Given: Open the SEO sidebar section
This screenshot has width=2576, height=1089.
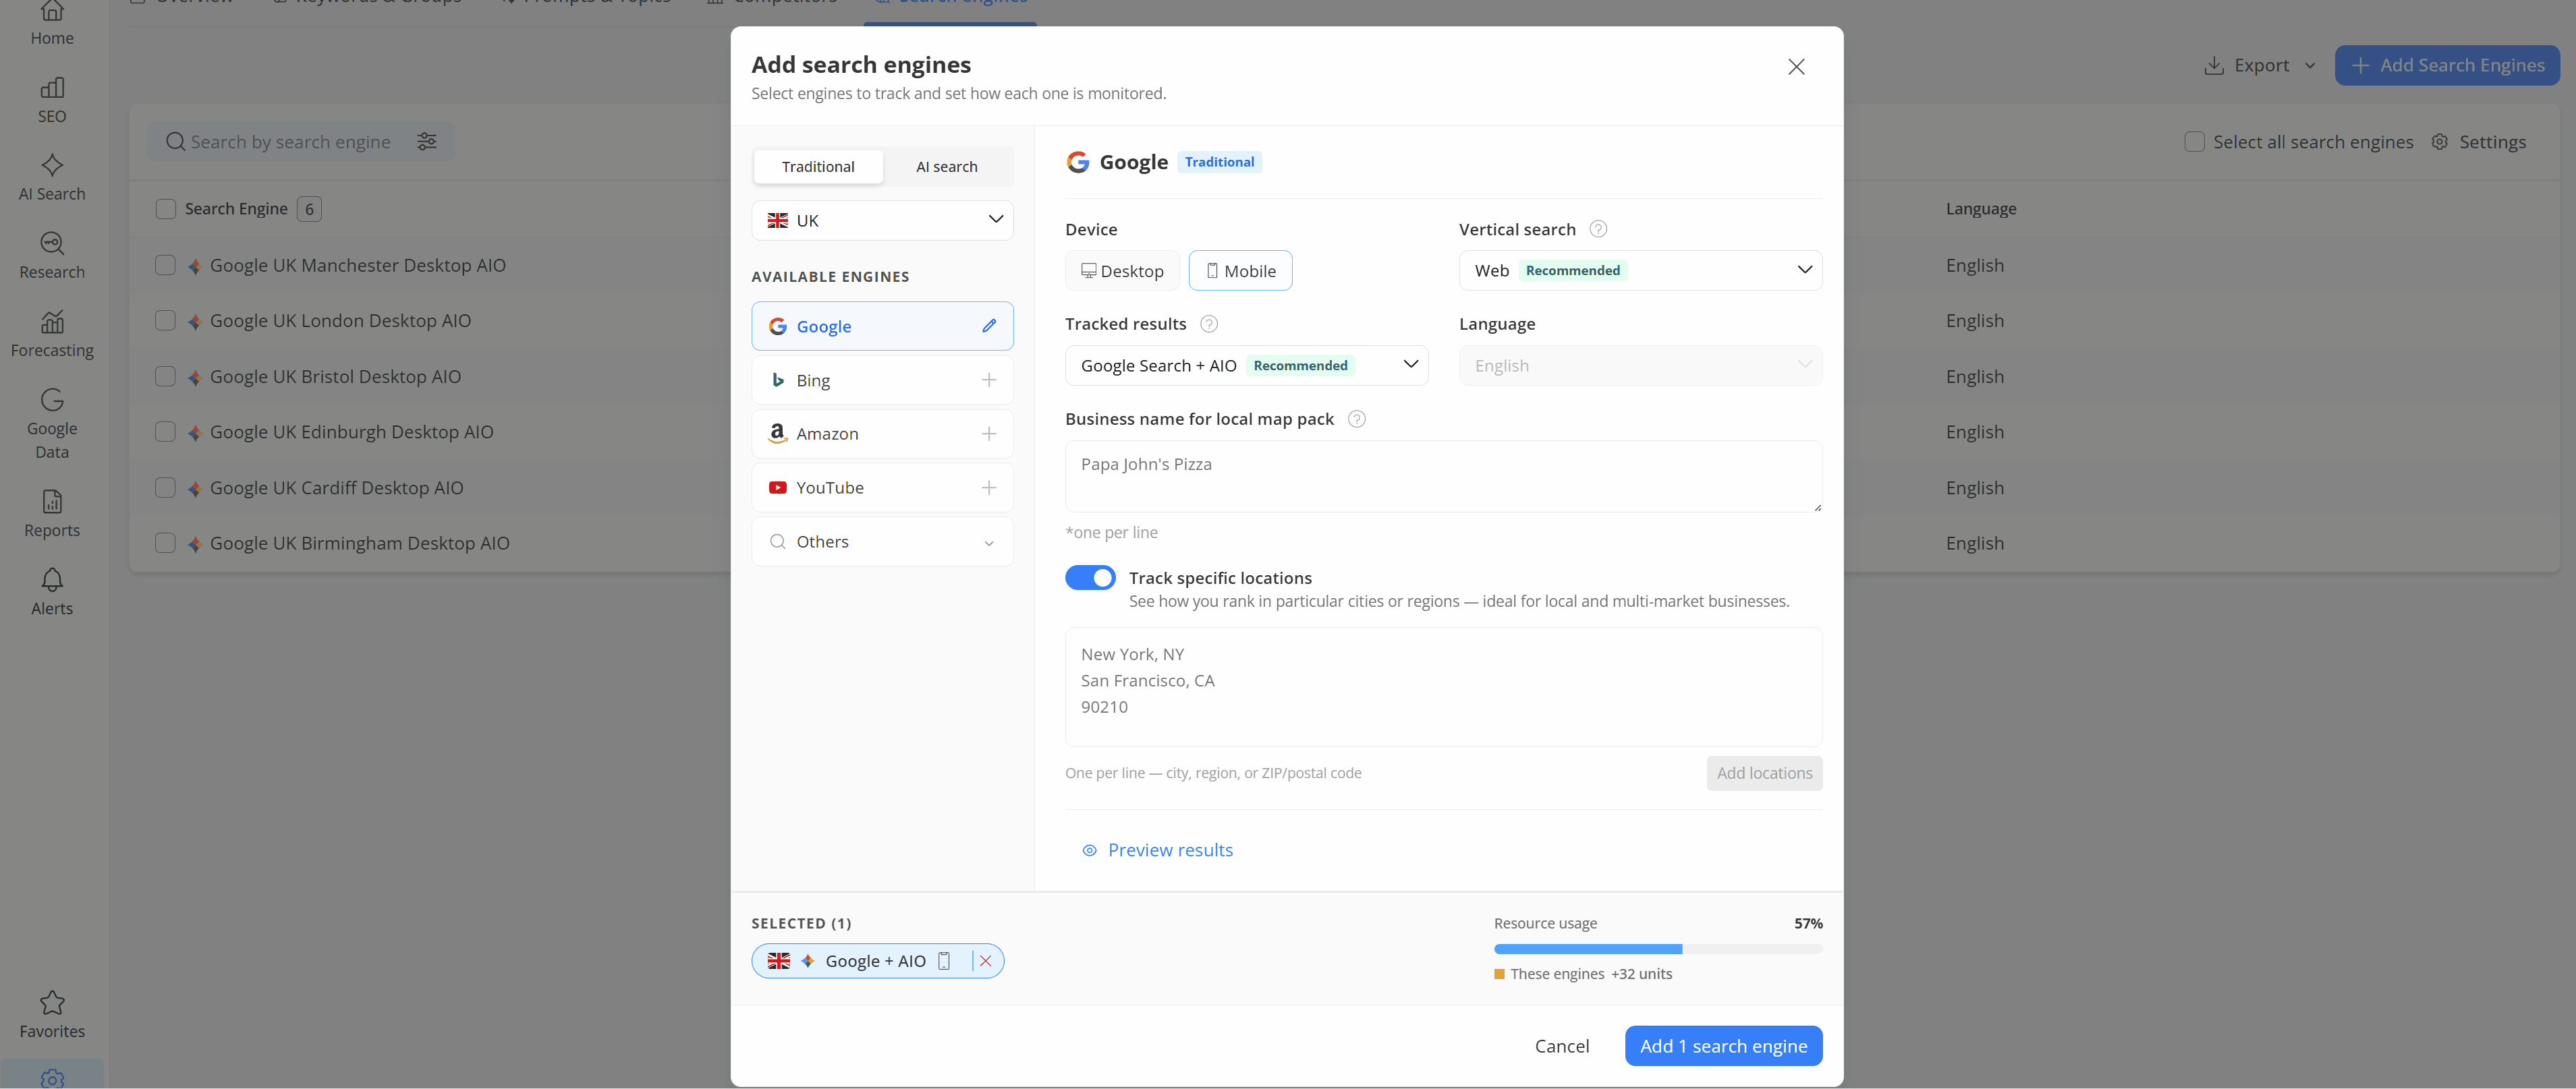Looking at the screenshot, I should click(x=52, y=101).
